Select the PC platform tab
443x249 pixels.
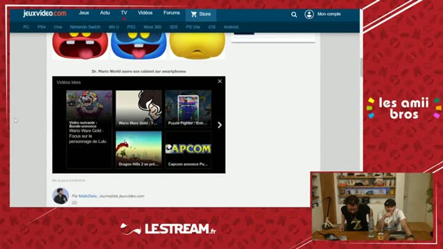click(26, 27)
